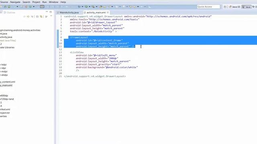The image size is (257, 144).
Task: Click the layout_gravity "start" value
Action: (x=116, y=64)
